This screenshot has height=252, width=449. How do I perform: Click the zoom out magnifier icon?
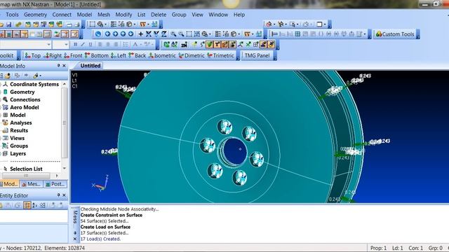pos(181,34)
